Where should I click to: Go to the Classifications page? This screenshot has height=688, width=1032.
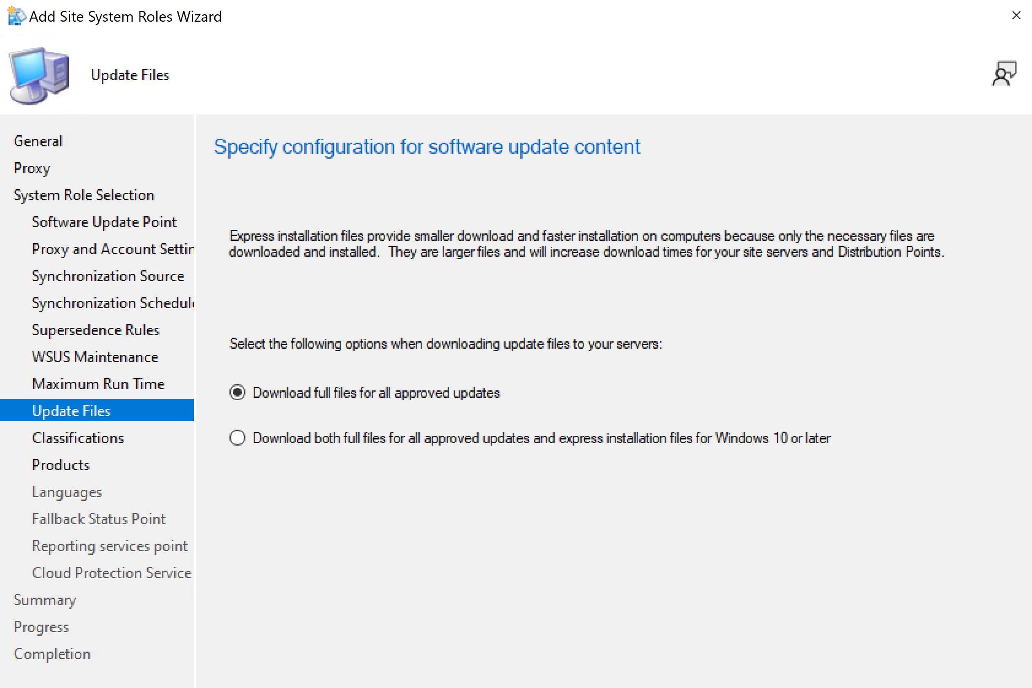tap(78, 438)
